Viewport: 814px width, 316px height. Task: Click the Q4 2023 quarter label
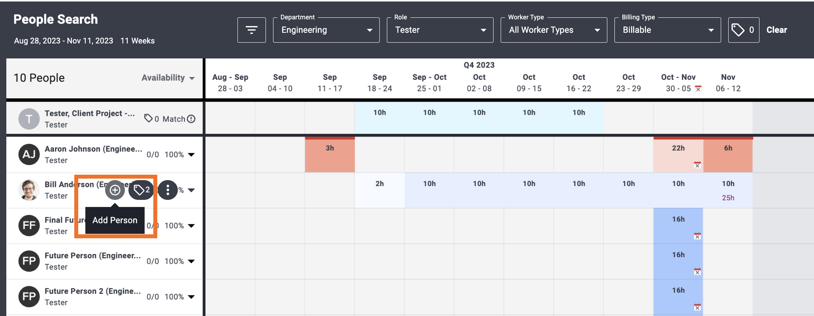(479, 65)
